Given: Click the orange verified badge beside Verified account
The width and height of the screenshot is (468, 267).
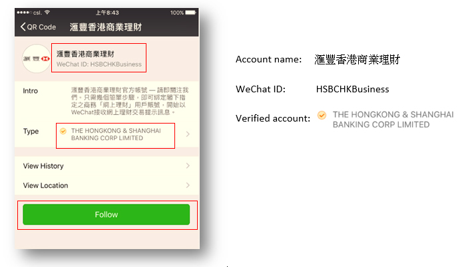Looking at the screenshot, I should tap(322, 115).
